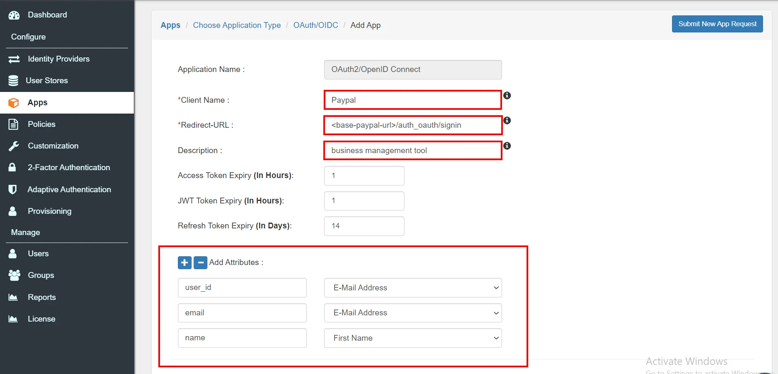Click the name attribute name field
This screenshot has height=374, width=778.
242,338
